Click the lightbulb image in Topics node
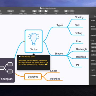The image size is (96, 96). (x=34, y=39)
